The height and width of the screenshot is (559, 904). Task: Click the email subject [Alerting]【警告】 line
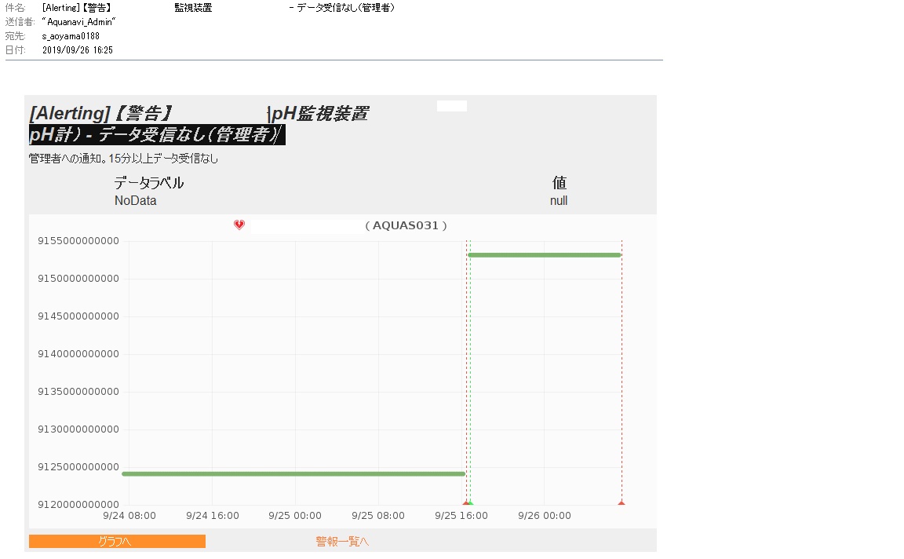coord(77,8)
